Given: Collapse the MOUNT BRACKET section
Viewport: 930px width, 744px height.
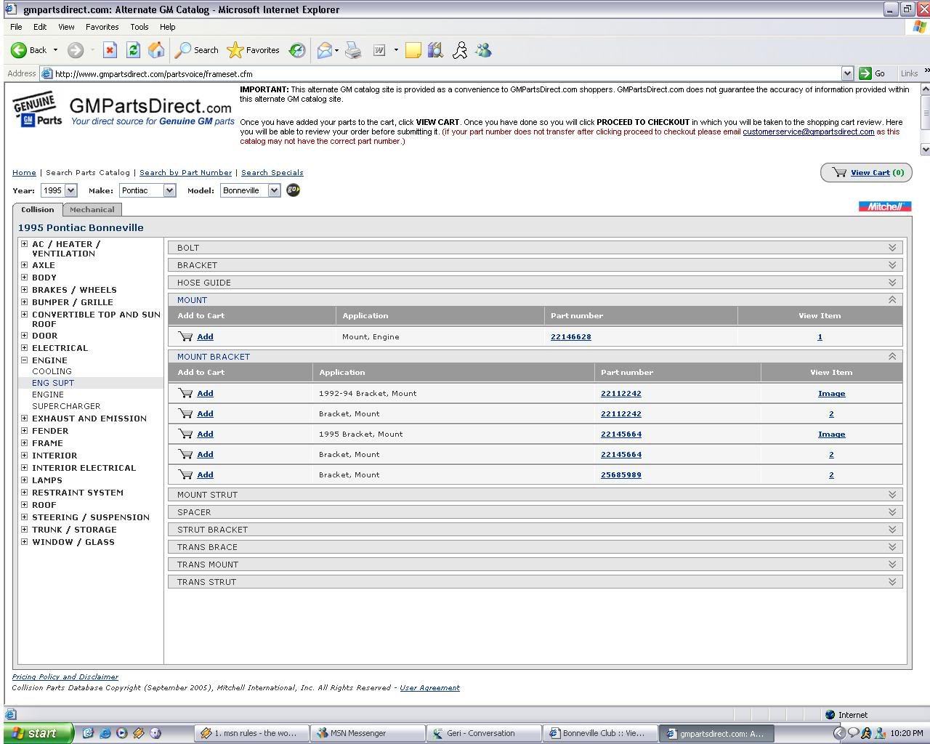Looking at the screenshot, I should 892,356.
